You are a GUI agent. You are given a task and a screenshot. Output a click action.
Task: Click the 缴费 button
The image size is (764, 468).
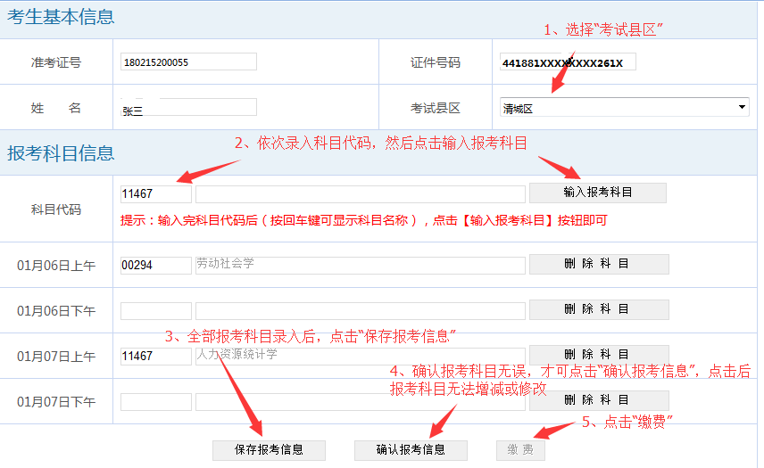point(520,450)
